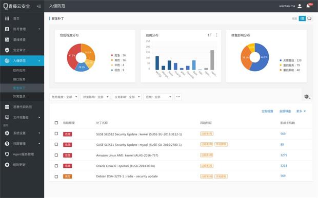Collapse the sidebar using the menu icon
The height and width of the screenshot is (198, 318).
click(39, 6)
